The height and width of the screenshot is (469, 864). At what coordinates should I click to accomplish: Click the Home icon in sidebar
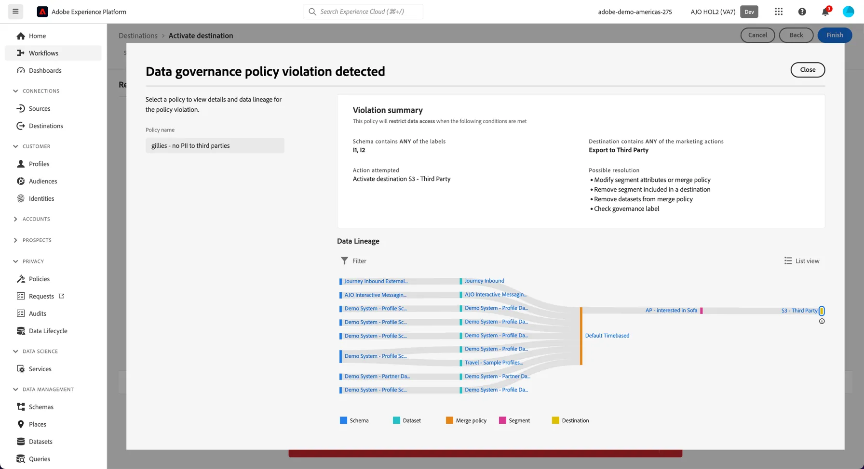21,36
